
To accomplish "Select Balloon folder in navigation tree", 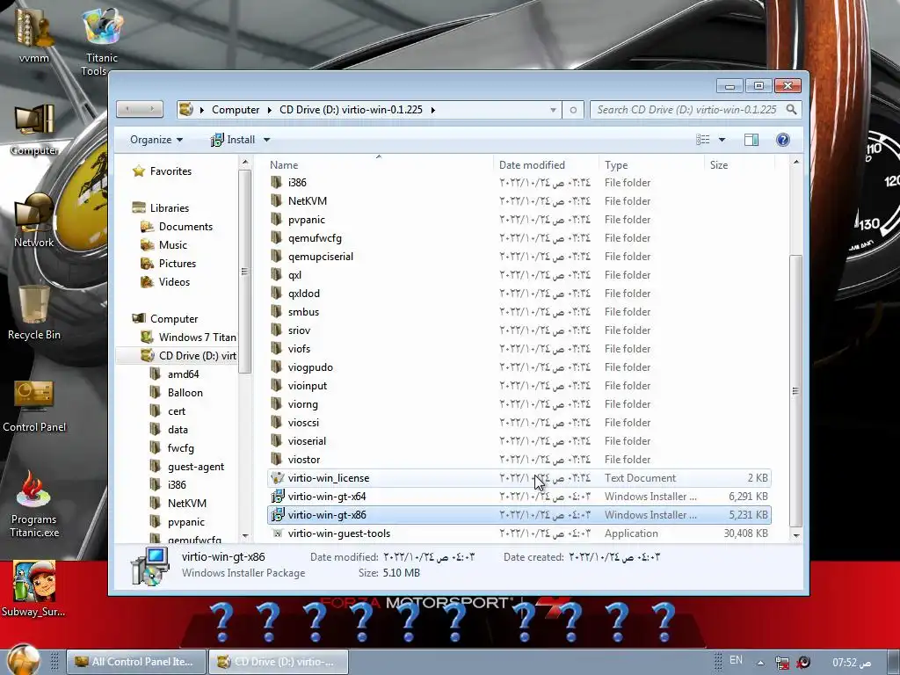I will pos(185,393).
